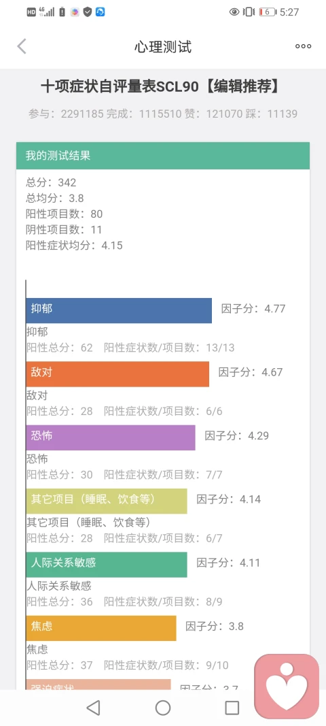
Task: Tap the eye comfort status icon
Action: pos(234,12)
